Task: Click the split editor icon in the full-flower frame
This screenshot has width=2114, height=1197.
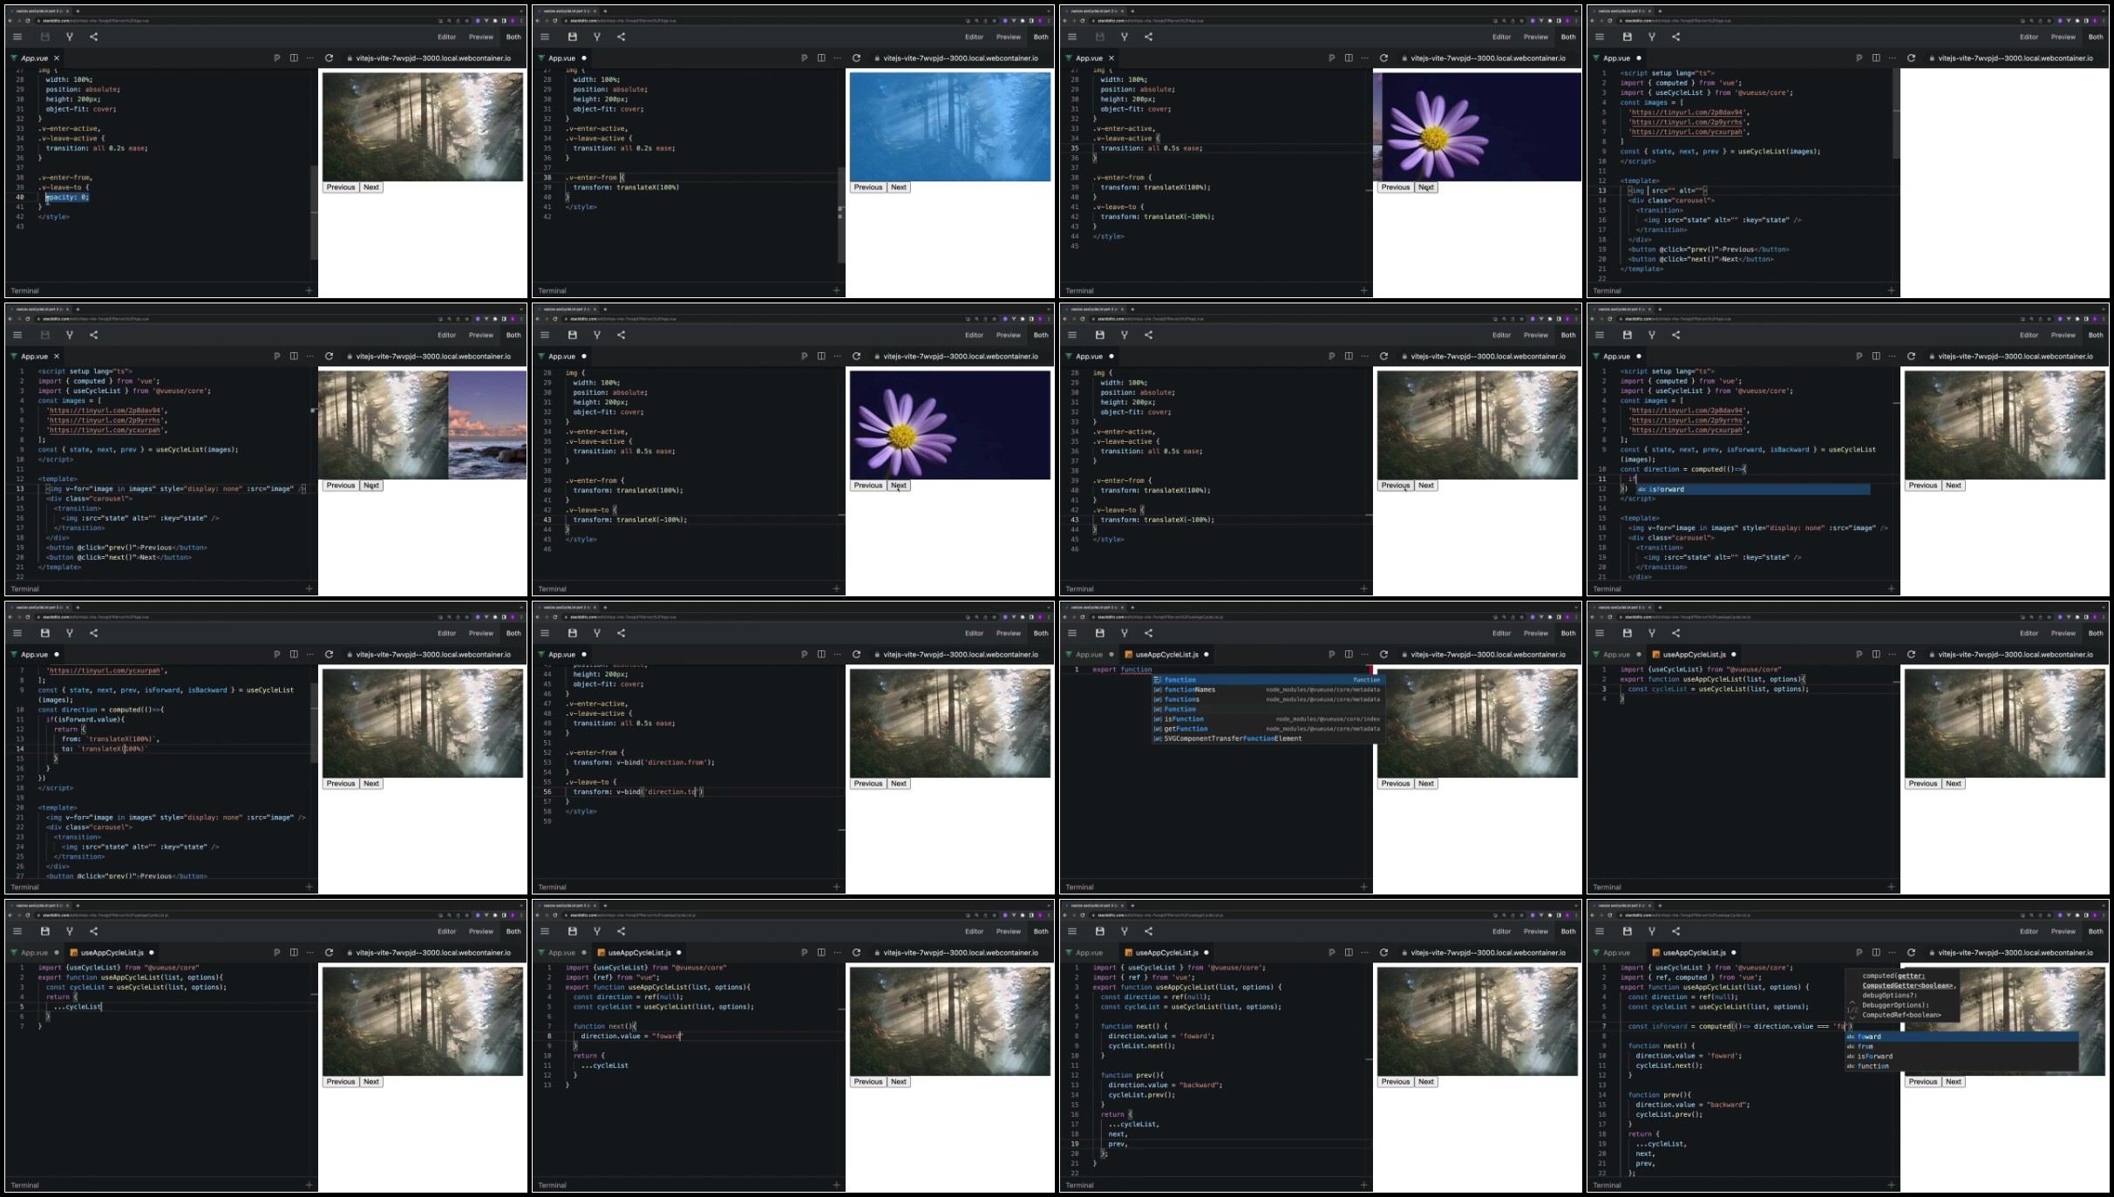Action: click(x=821, y=357)
